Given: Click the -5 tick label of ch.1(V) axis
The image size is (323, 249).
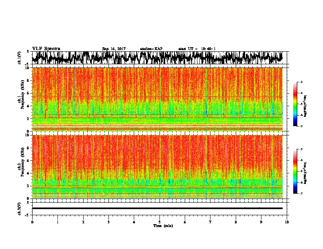Looking at the screenshot, I should pos(27,64).
